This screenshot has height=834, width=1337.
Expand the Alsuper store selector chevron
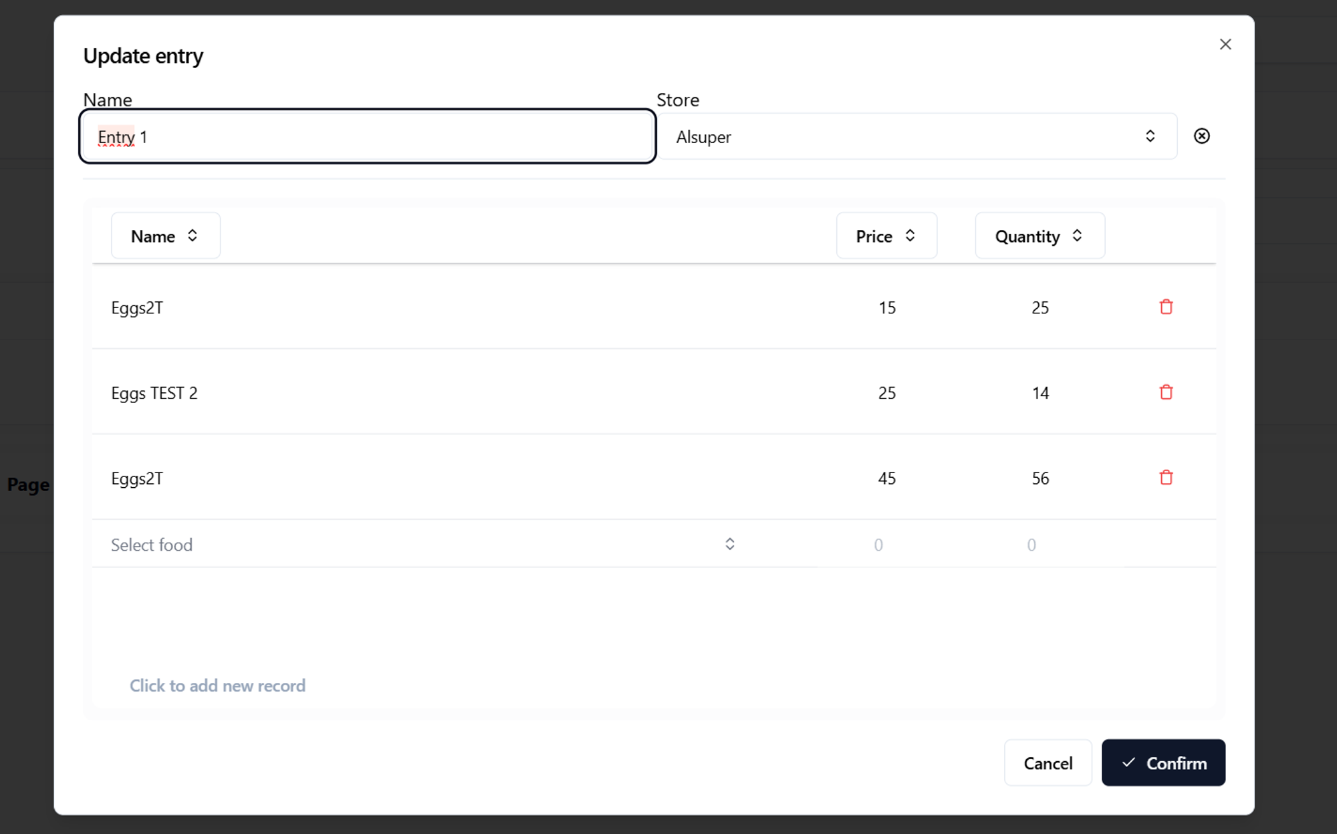(x=1150, y=136)
